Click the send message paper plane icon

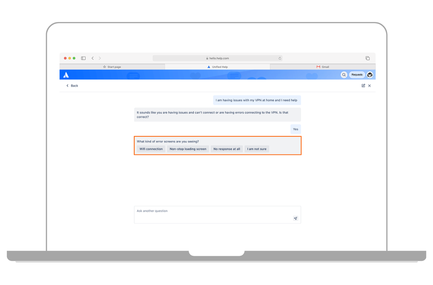295,218
